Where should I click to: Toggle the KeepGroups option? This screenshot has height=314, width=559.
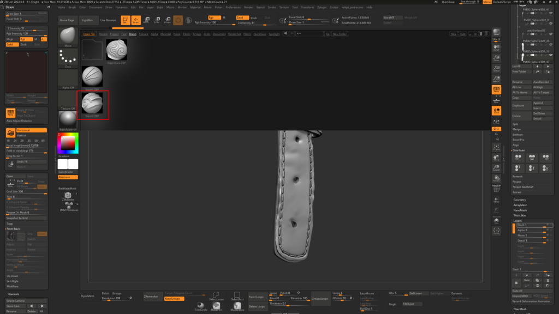pyautogui.click(x=174, y=299)
